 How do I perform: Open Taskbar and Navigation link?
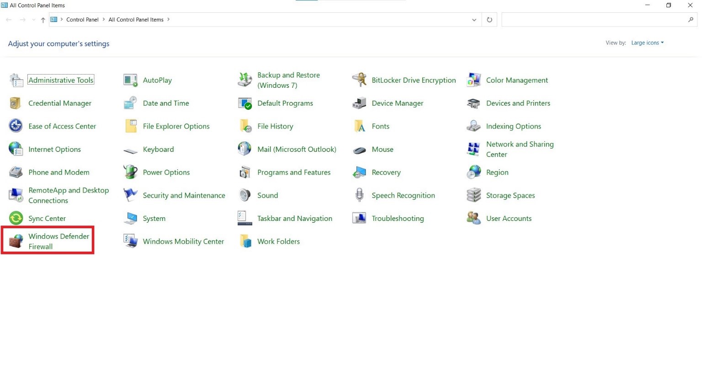tap(295, 219)
